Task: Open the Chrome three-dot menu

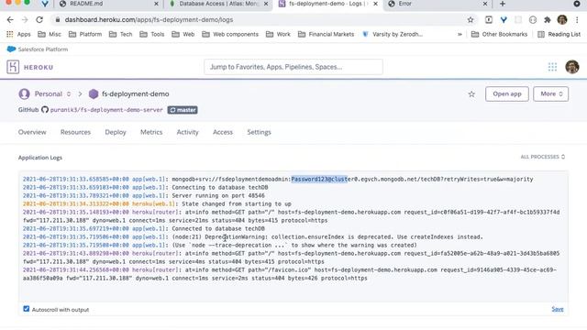Action: [x=577, y=20]
